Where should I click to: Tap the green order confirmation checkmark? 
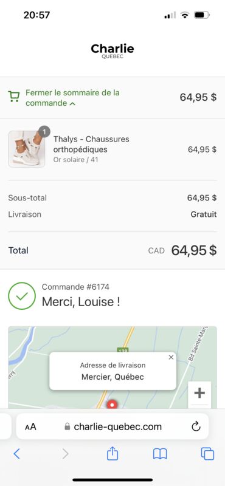coord(22,296)
